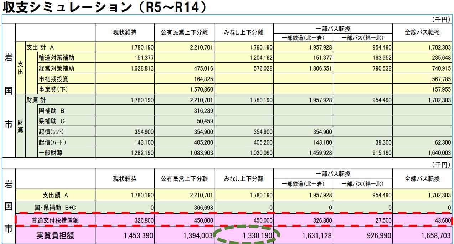
Task: Click the 収支シミュレーション (R5～R14) title
Action: [104, 7]
